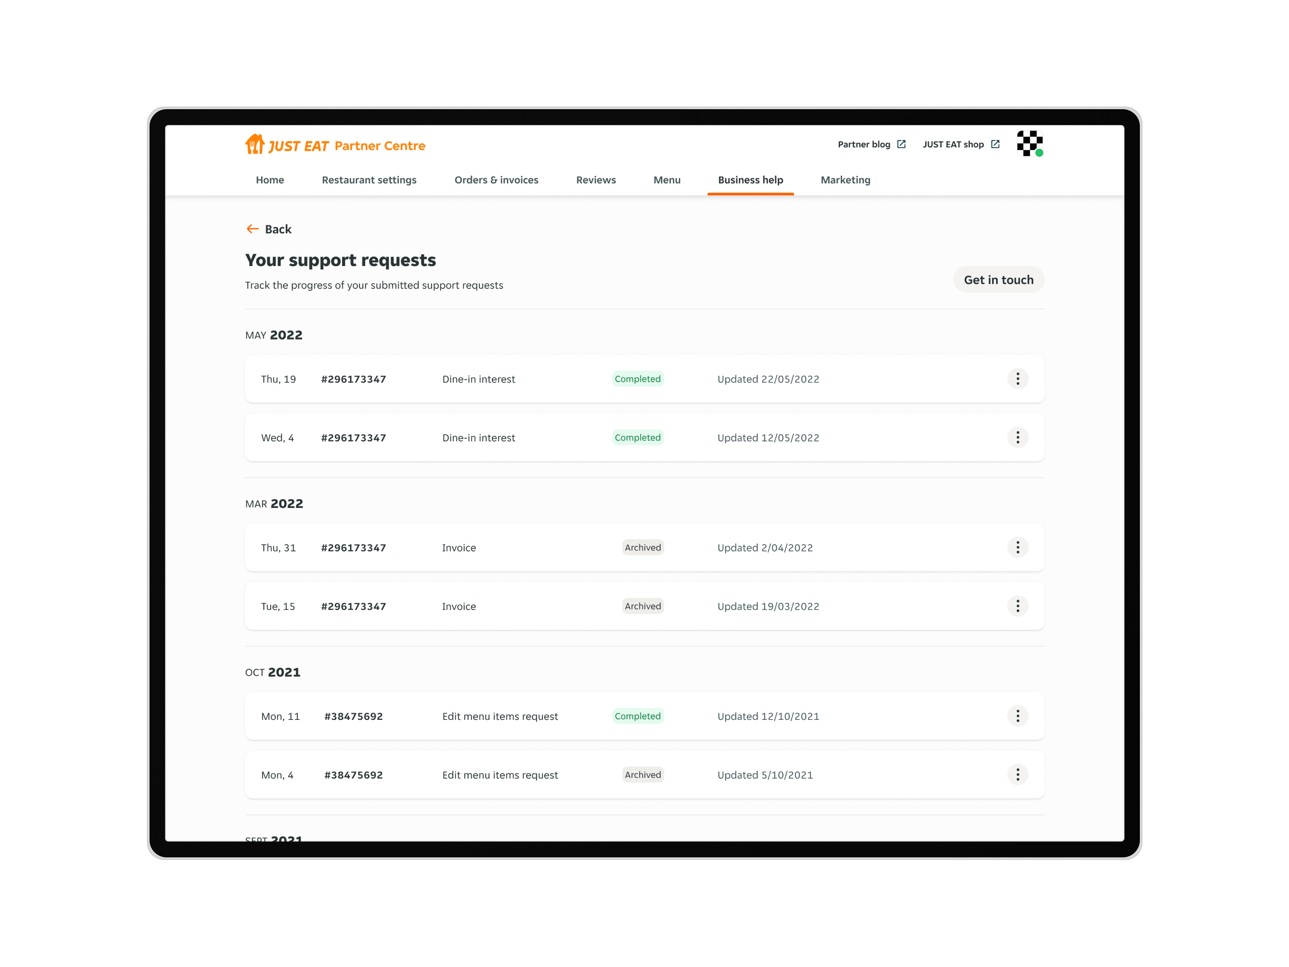The height and width of the screenshot is (967, 1289).
Task: Go to the Restaurant settings tab
Action: click(369, 180)
